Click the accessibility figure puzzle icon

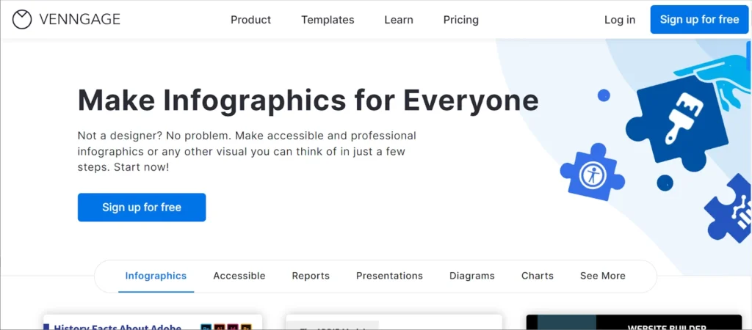592,172
